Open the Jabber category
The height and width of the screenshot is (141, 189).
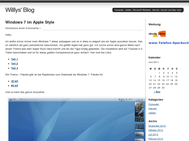(152, 113)
